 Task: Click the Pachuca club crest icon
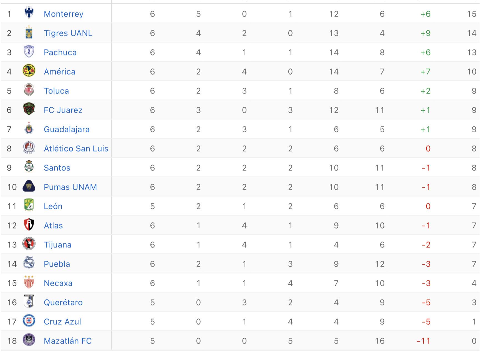[29, 52]
